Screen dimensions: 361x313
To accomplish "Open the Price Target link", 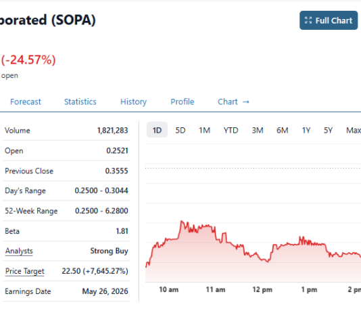I will tap(24, 271).
